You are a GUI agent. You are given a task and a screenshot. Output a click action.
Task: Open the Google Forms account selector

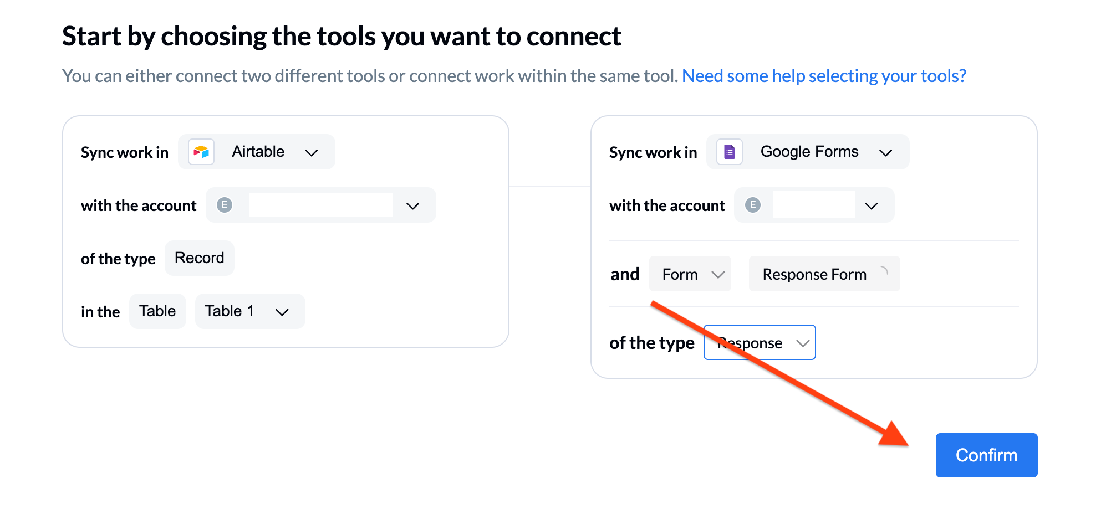[871, 205]
